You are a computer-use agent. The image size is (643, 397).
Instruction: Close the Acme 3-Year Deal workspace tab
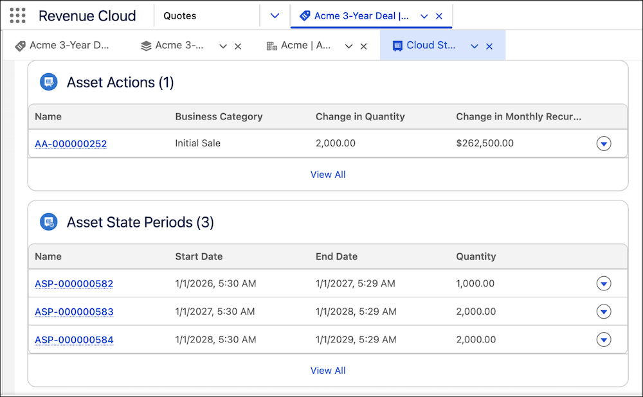pos(439,16)
